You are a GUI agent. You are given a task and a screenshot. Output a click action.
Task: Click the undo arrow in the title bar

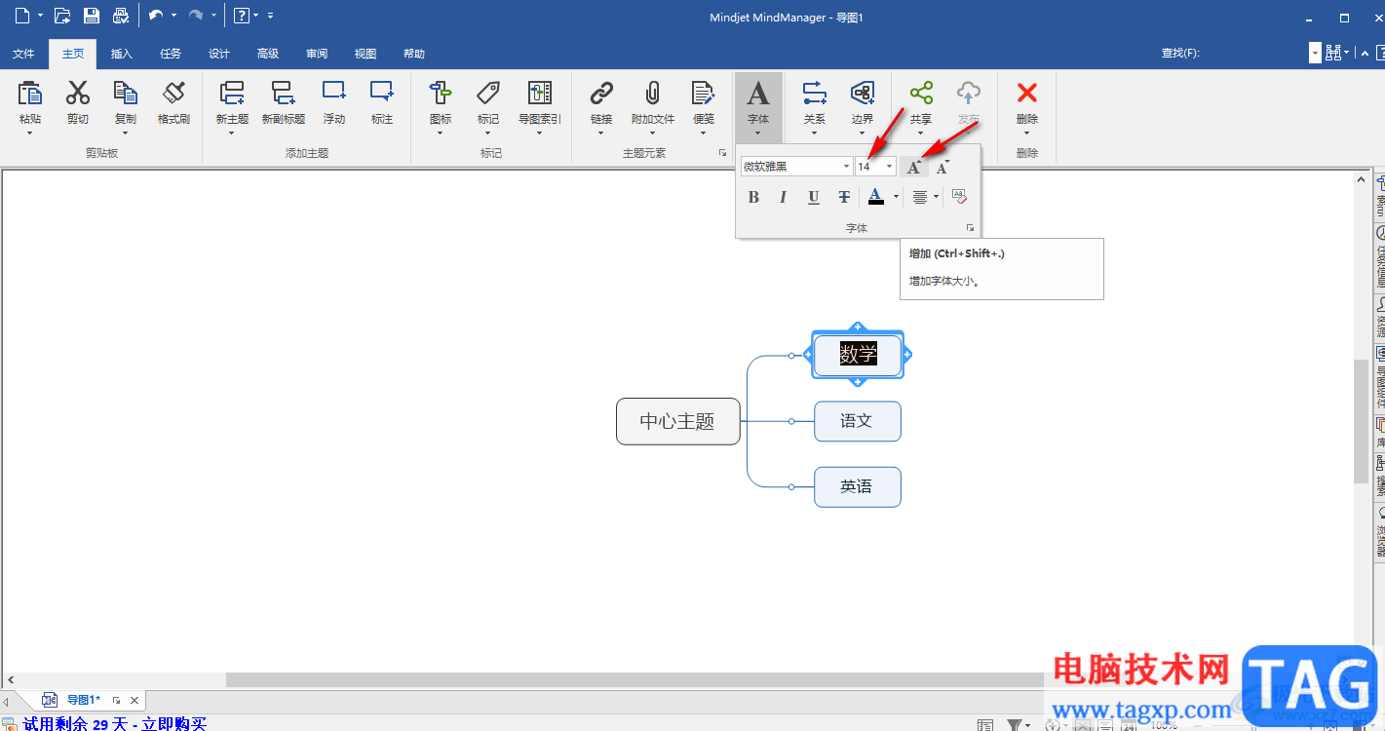tap(156, 16)
